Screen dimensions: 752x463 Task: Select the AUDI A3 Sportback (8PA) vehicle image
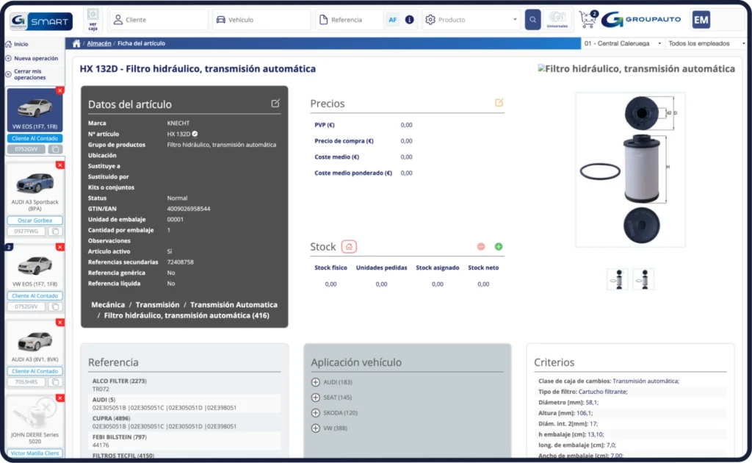(35, 183)
